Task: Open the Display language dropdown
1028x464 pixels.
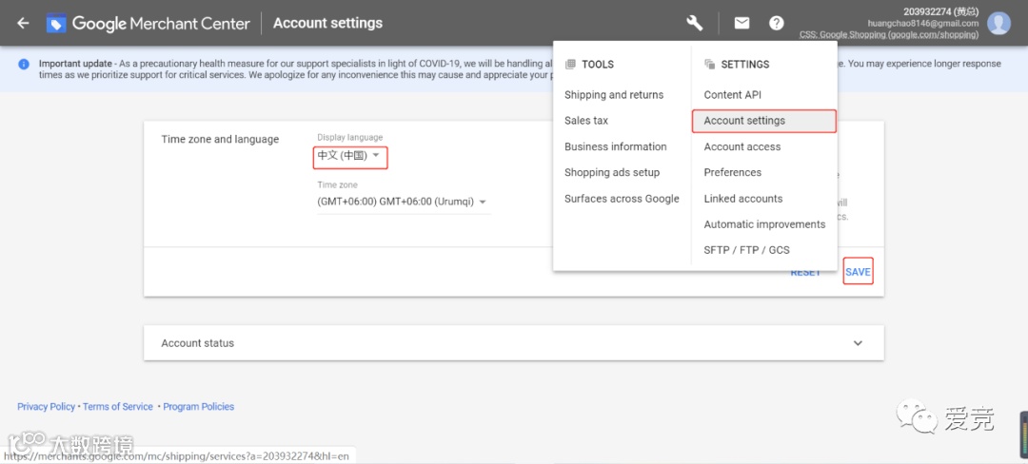Action: tap(350, 156)
